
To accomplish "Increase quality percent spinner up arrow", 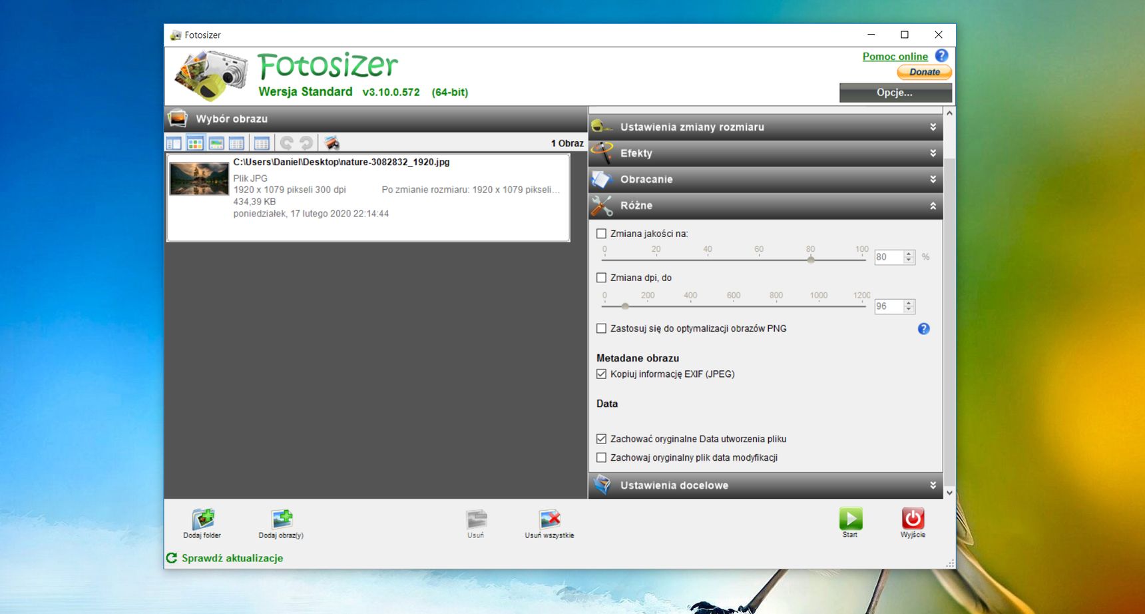I will click(x=909, y=254).
